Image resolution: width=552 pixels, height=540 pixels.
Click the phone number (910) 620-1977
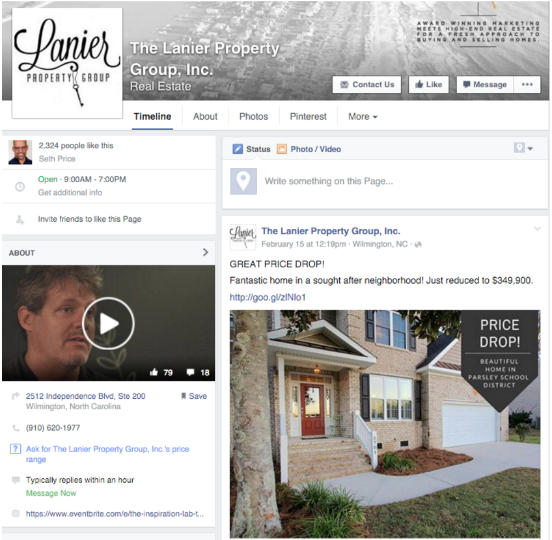[53, 428]
